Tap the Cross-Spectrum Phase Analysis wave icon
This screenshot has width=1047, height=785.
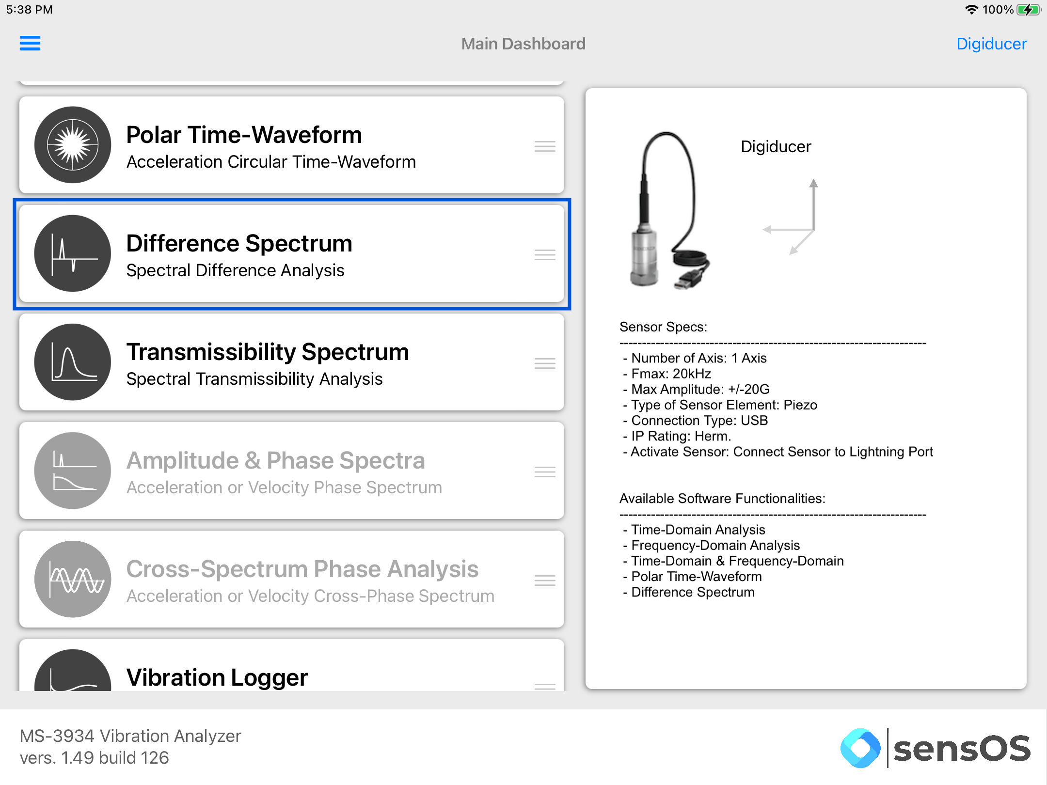73,579
